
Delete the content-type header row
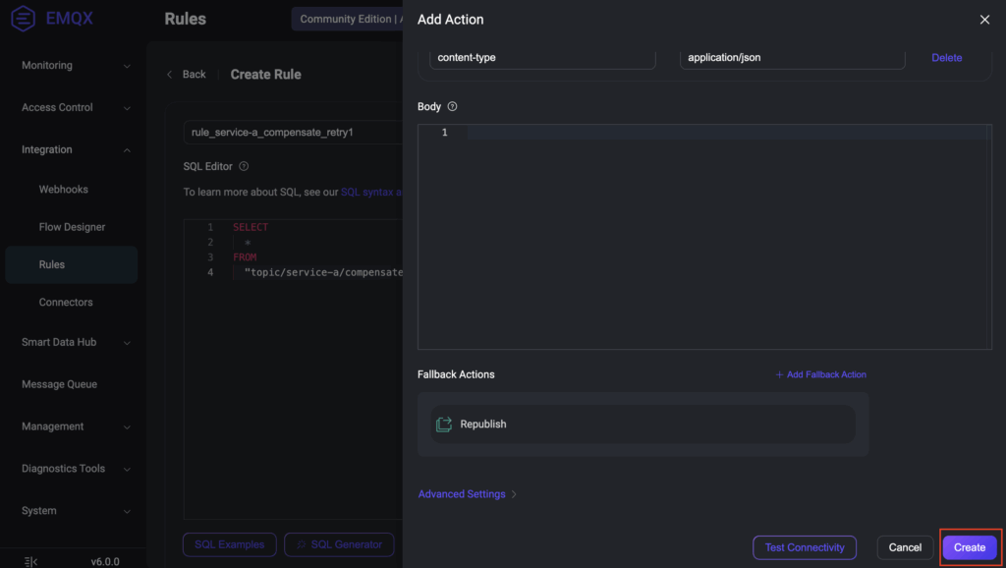point(946,58)
